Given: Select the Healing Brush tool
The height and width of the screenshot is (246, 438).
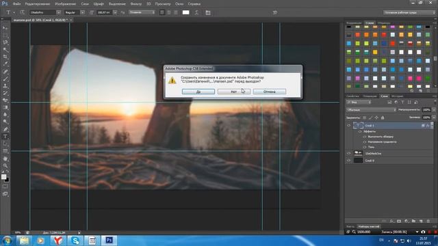Looking at the screenshot, I should 5,72.
